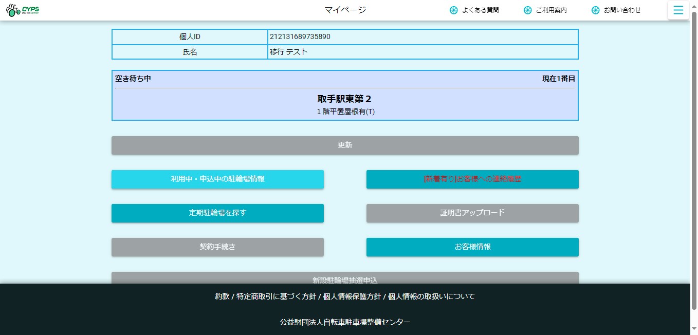
Task: Open the 約款 footer link
Action: (222, 296)
